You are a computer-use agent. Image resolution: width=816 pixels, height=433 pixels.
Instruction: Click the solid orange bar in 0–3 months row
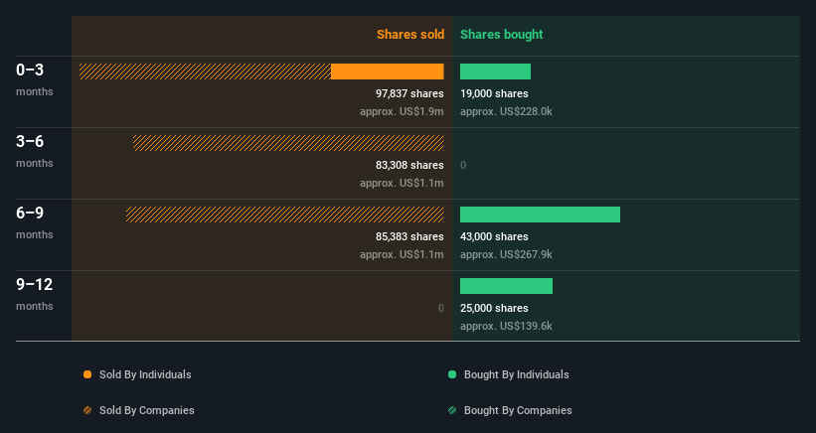(388, 72)
